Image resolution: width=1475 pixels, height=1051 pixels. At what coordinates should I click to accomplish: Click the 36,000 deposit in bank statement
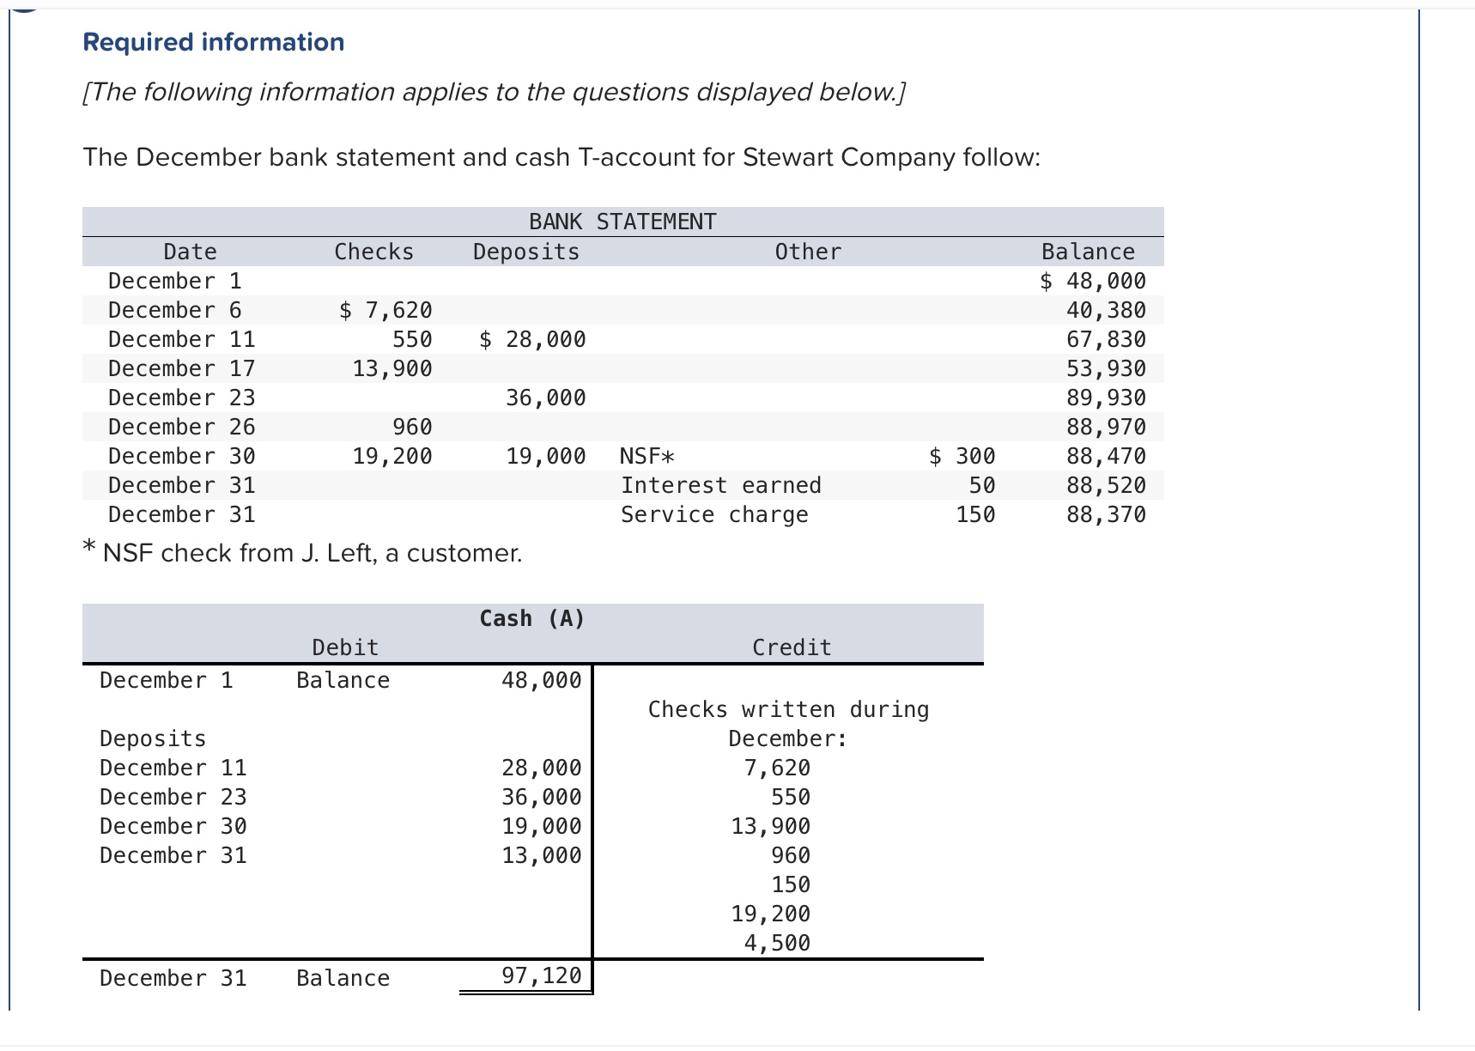[546, 398]
